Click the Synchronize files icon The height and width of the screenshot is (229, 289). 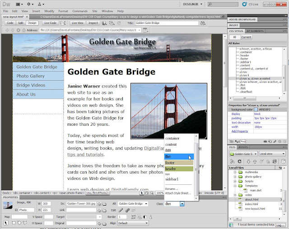(x=275, y=161)
